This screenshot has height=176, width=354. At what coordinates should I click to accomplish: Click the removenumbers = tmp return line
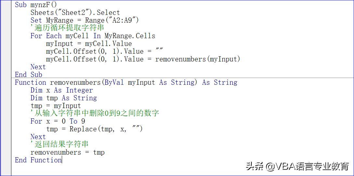click(x=67, y=152)
